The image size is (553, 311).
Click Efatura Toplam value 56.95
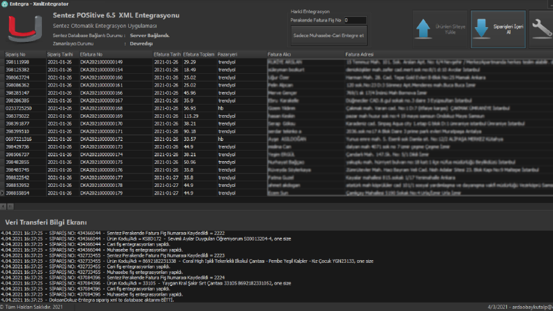190,108
